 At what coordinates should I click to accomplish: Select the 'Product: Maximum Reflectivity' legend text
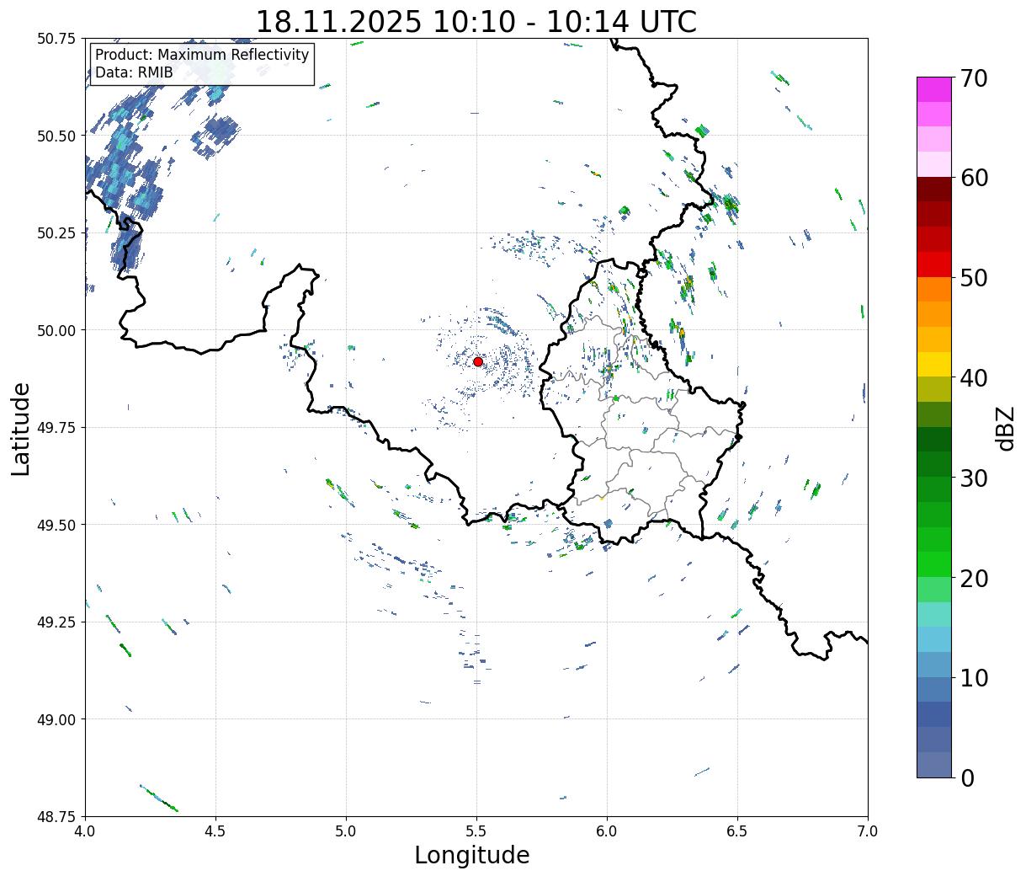202,55
